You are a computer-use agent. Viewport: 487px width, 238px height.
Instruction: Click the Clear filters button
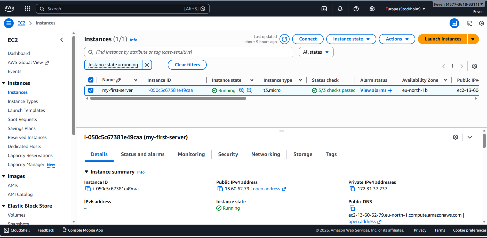tap(187, 65)
